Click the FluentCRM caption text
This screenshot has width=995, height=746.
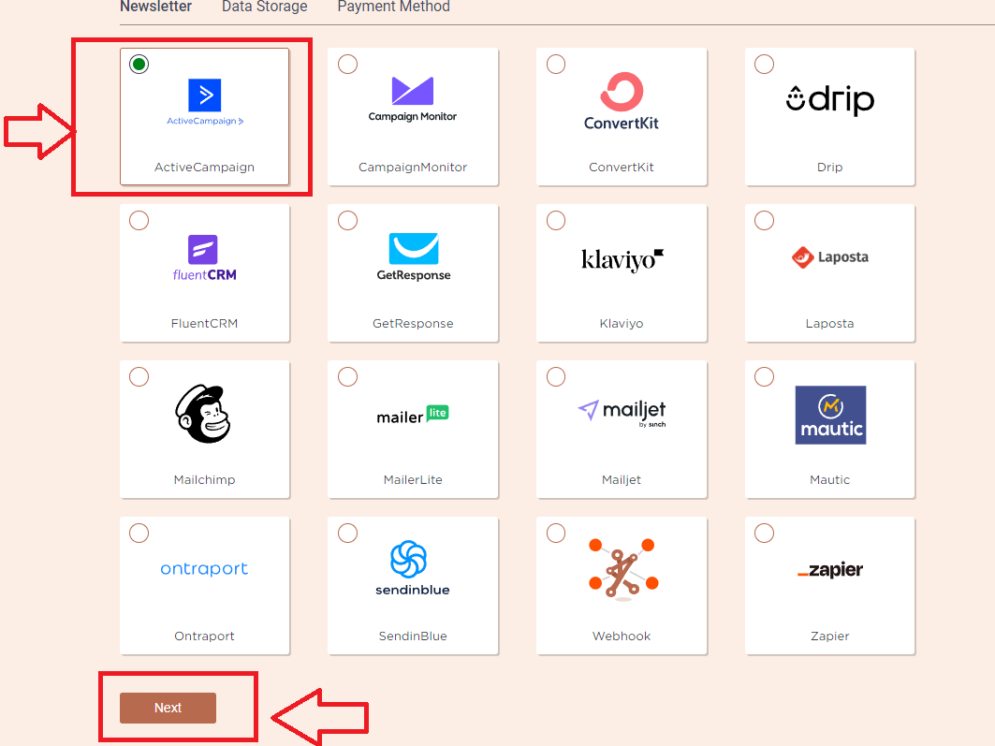204,324
